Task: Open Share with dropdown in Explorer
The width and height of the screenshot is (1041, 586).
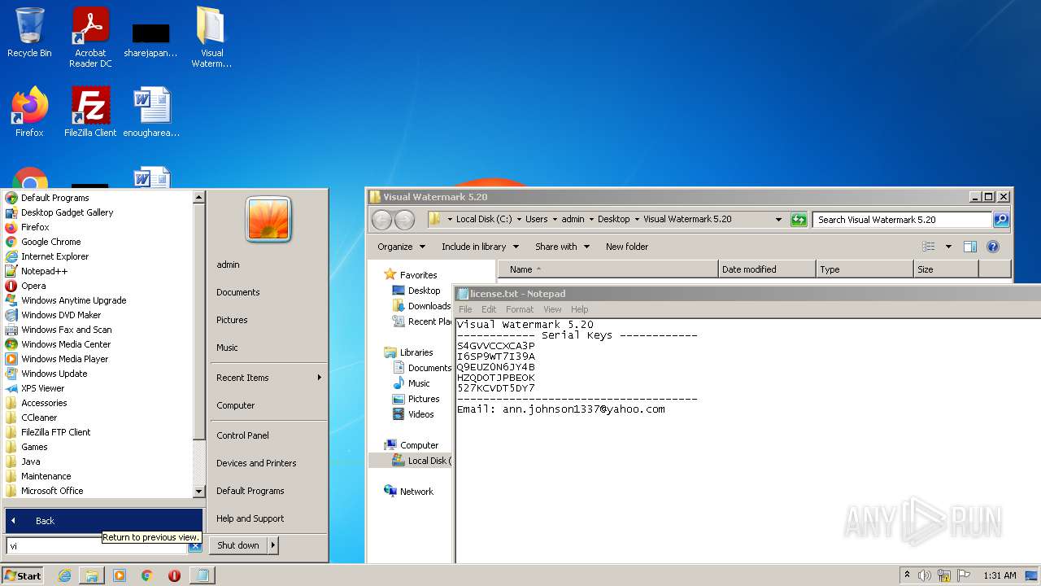Action: coord(562,247)
